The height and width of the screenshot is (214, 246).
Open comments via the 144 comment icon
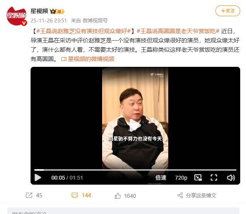tap(75, 195)
